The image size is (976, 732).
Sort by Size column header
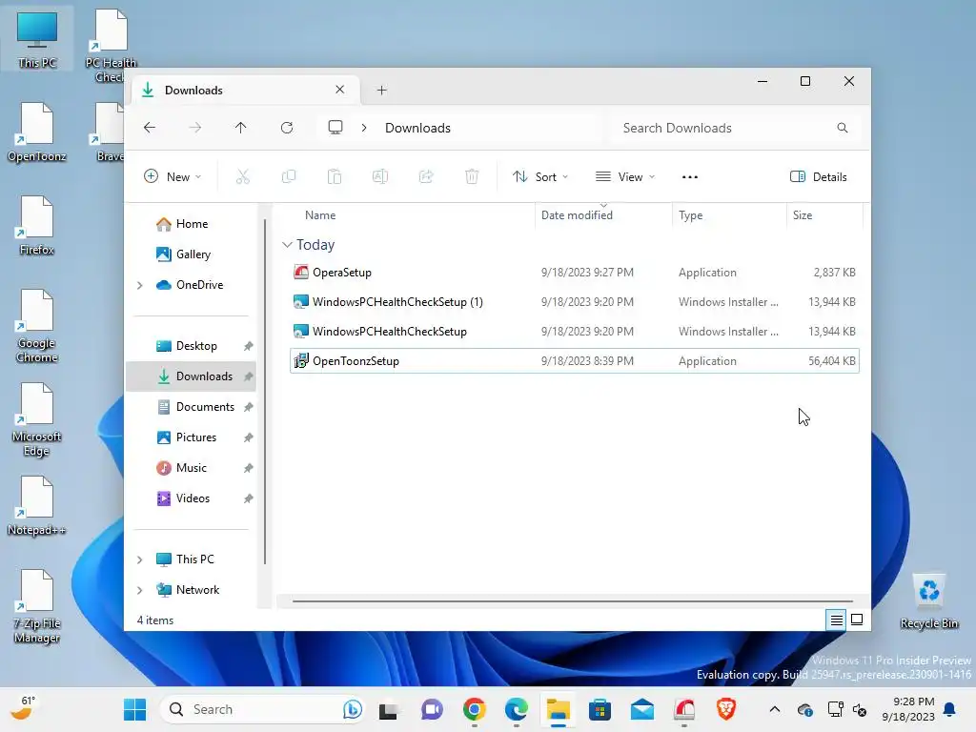803,215
